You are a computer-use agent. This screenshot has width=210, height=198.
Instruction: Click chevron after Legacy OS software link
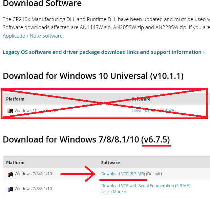[204, 52]
